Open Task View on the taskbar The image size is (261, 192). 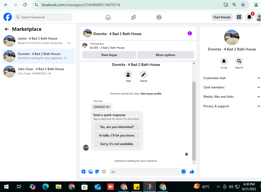pos(19,187)
